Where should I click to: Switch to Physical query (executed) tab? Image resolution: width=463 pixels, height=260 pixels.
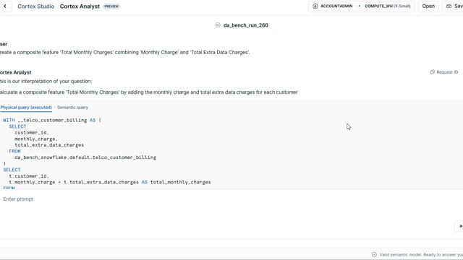pos(26,108)
